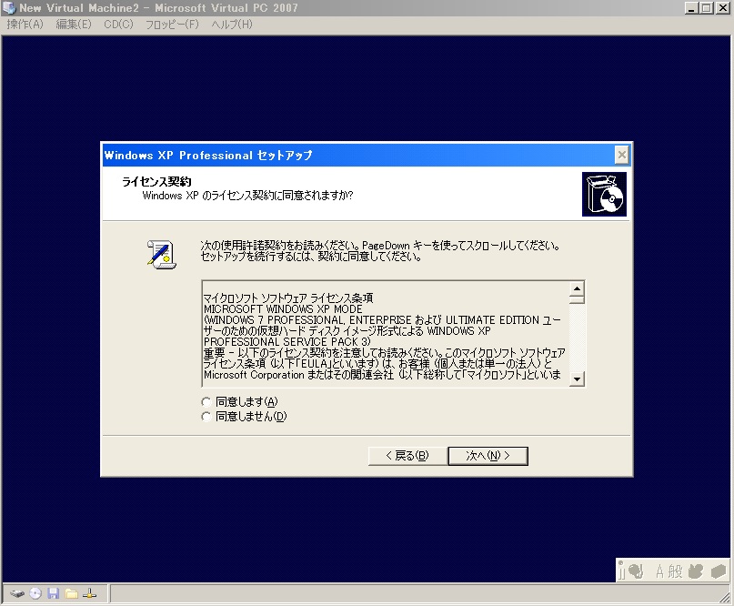This screenshot has height=606, width=734.
Task: Minimize the Virtual PC window
Action: click(x=691, y=8)
